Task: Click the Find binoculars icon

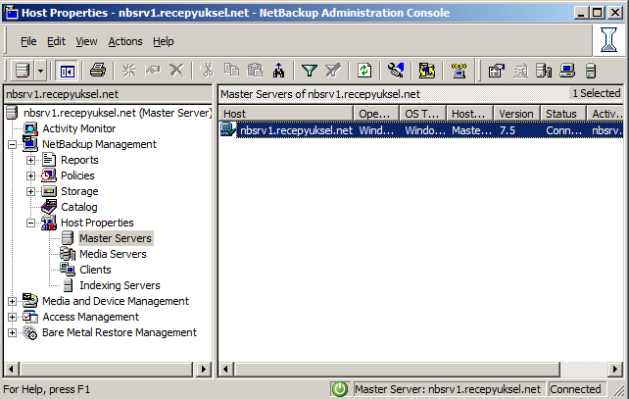Action: click(x=278, y=71)
